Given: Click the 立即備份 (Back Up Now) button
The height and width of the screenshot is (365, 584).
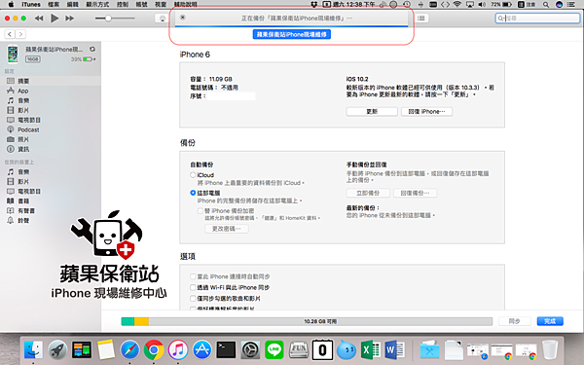Looking at the screenshot, I should 368,193.
